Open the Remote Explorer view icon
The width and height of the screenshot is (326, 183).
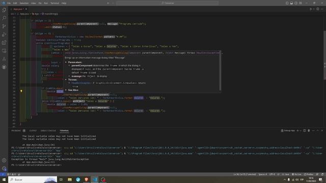point(4,51)
